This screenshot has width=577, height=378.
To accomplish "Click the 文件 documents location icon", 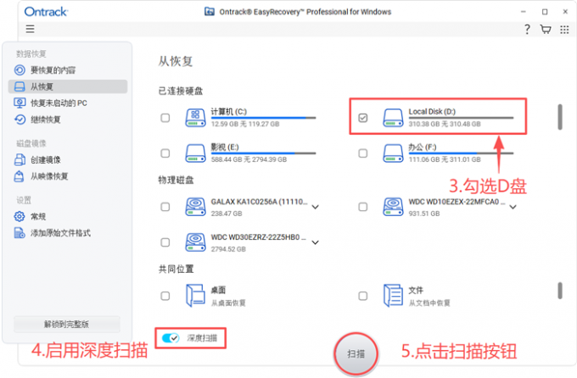I will click(x=393, y=295).
